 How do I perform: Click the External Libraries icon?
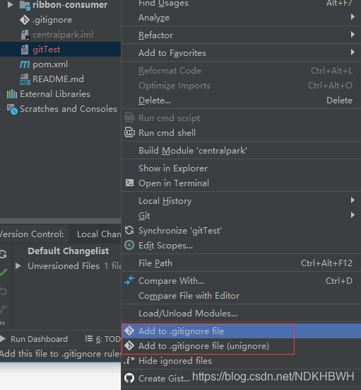pyautogui.click(x=12, y=94)
